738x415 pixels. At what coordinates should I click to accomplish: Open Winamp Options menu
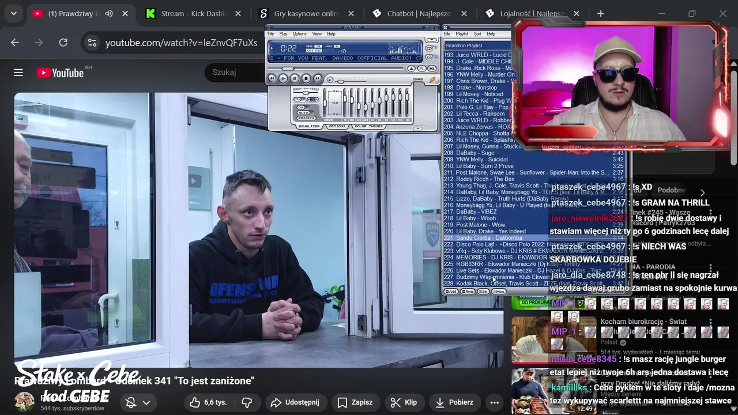coord(300,34)
